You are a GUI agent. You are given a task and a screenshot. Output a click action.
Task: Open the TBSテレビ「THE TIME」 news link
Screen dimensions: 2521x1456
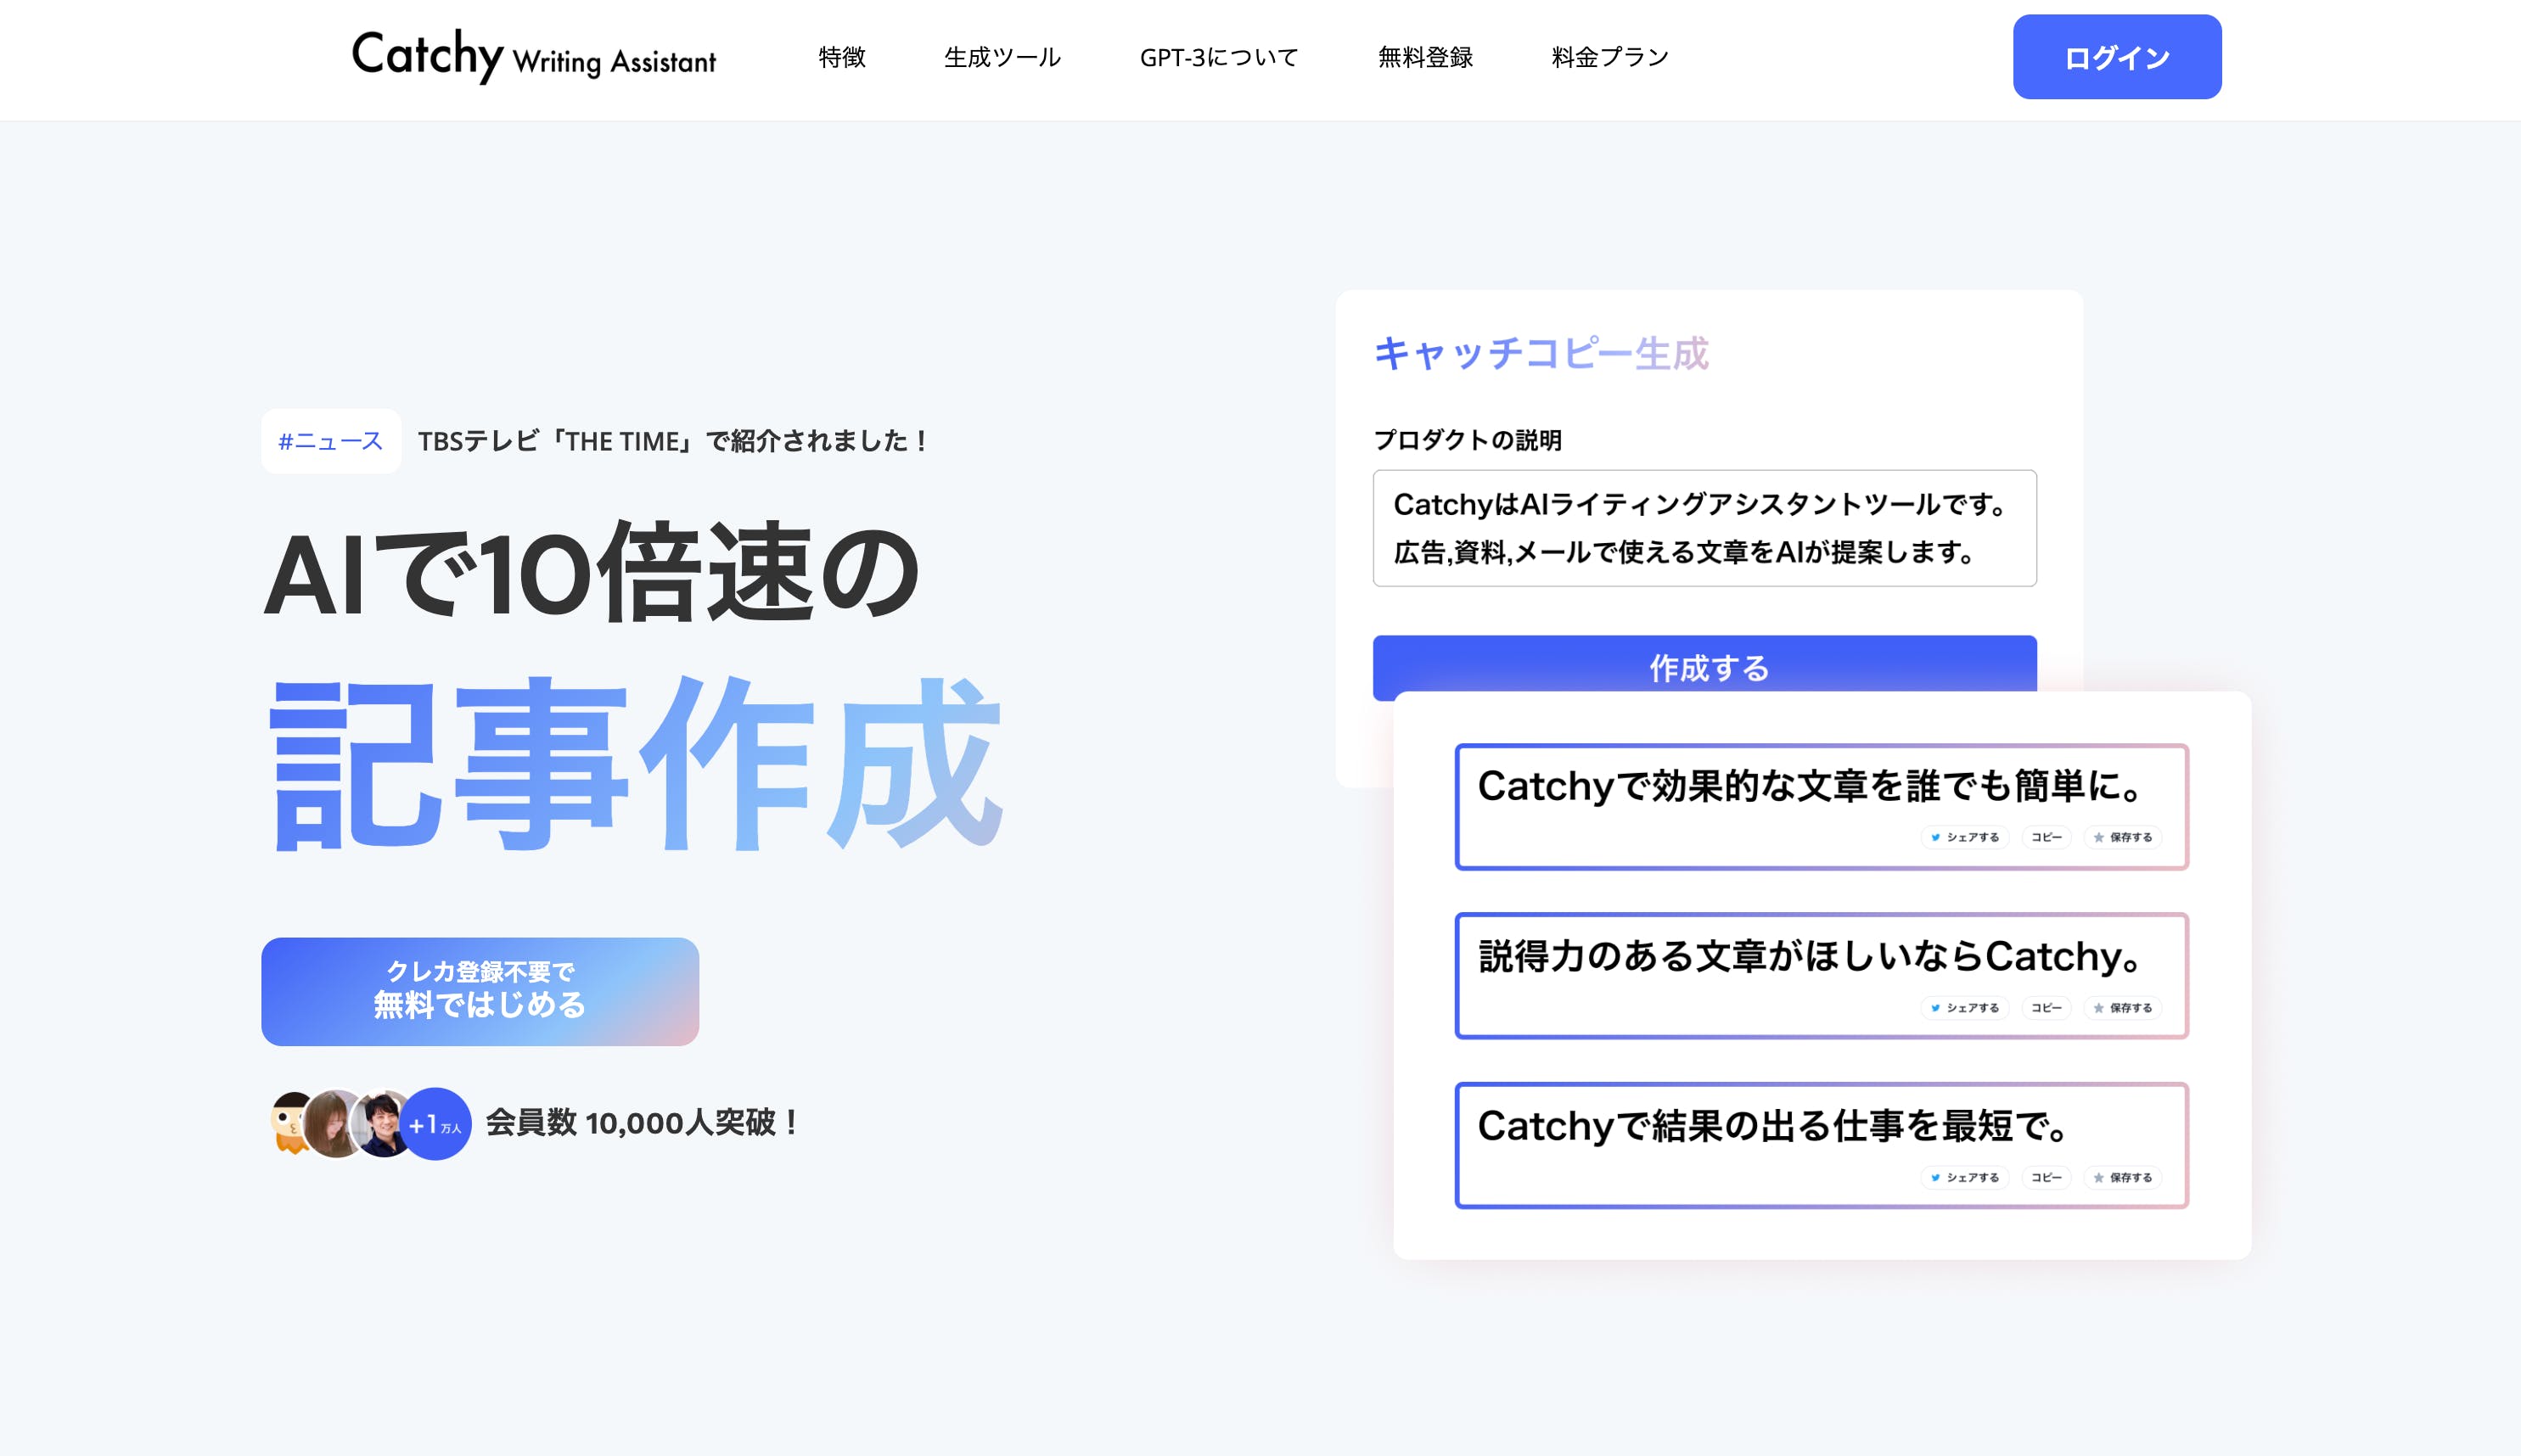(x=674, y=441)
